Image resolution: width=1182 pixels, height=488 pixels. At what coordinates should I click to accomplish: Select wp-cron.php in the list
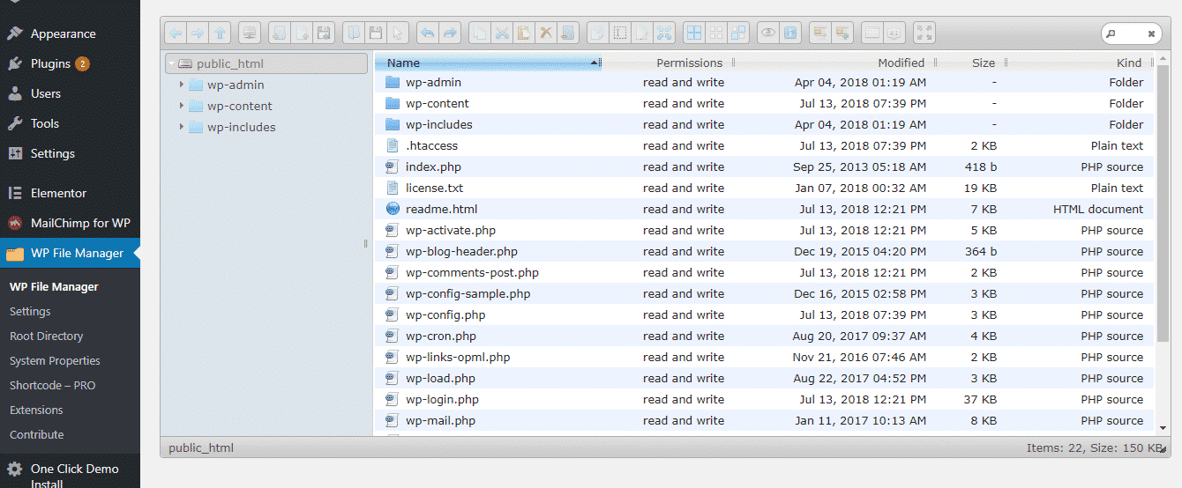pos(765,336)
